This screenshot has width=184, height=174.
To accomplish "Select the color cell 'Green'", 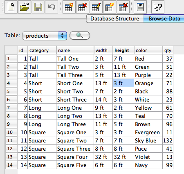I will pos(148,67).
